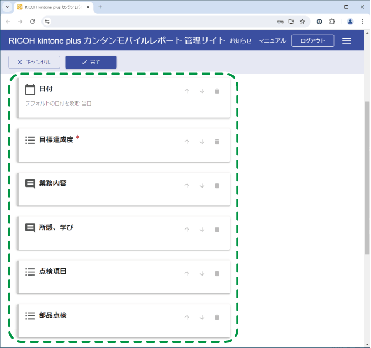
Task: Move the 日付 field down
Action: coord(202,91)
